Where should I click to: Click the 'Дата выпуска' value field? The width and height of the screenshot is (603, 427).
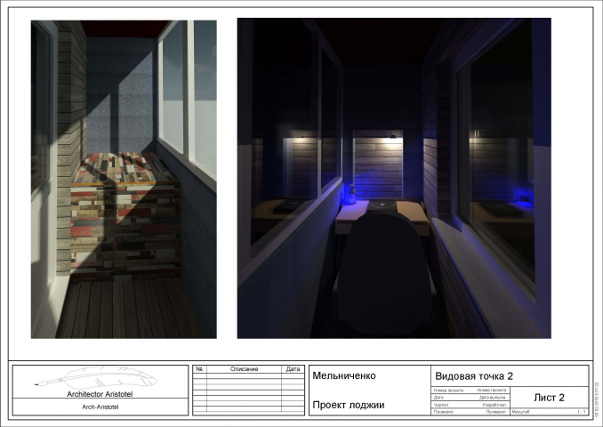492,398
